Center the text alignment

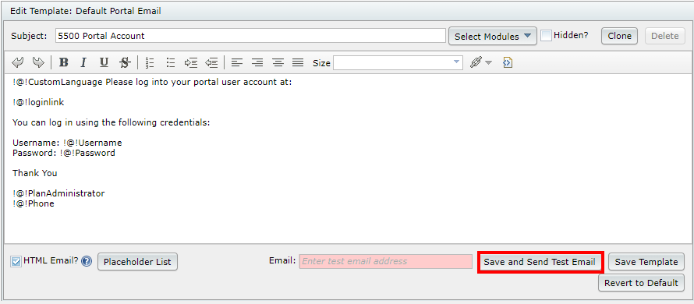coord(278,63)
